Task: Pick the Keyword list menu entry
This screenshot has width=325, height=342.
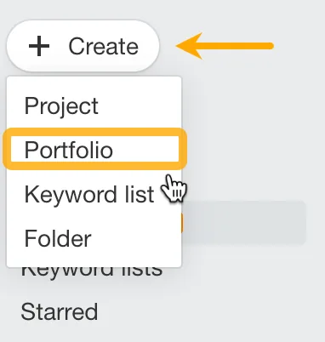Action: pyautogui.click(x=94, y=194)
